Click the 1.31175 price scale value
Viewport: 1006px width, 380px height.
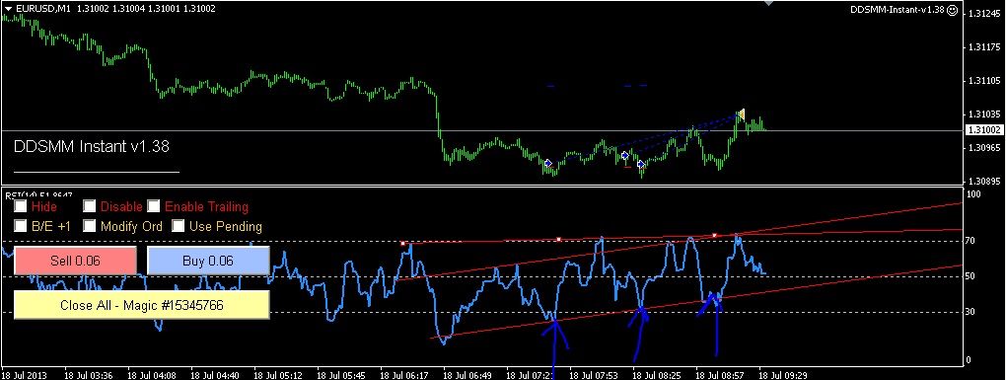pyautogui.click(x=985, y=46)
